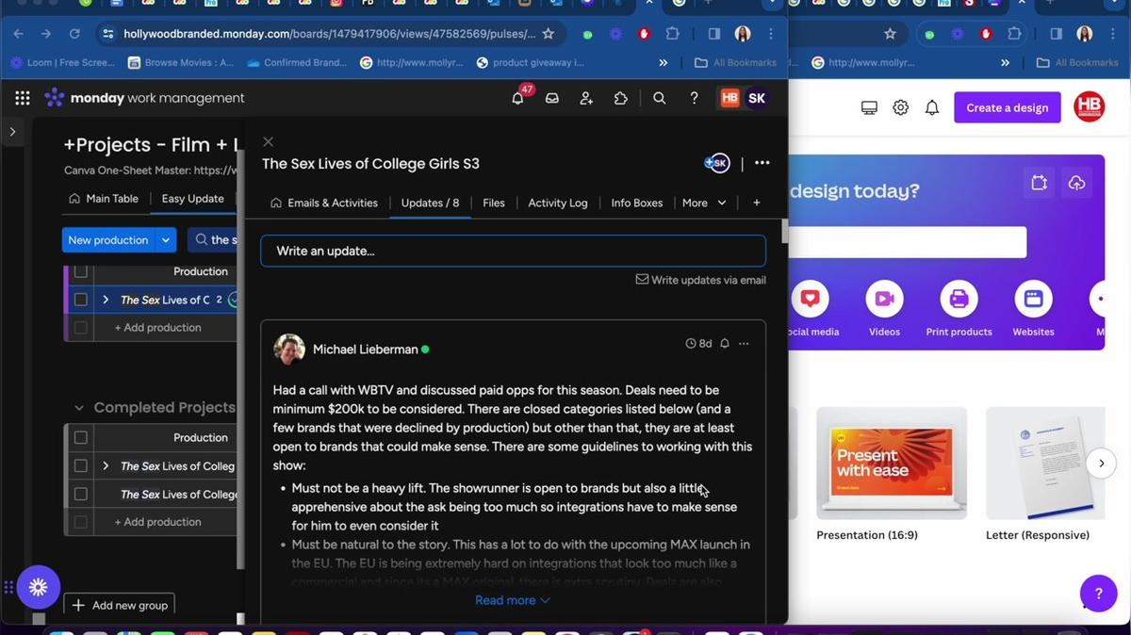The image size is (1131, 635).
Task: Choose Upload cloud icon in Canva banner
Action: pos(1076,183)
